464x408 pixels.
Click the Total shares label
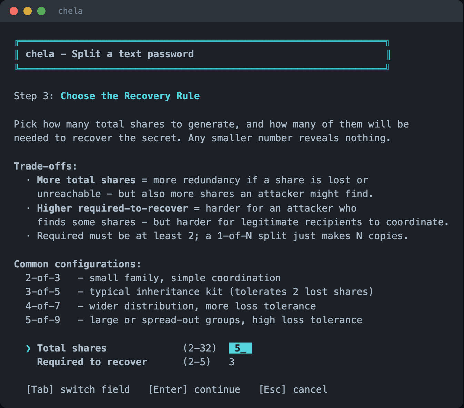pos(72,348)
